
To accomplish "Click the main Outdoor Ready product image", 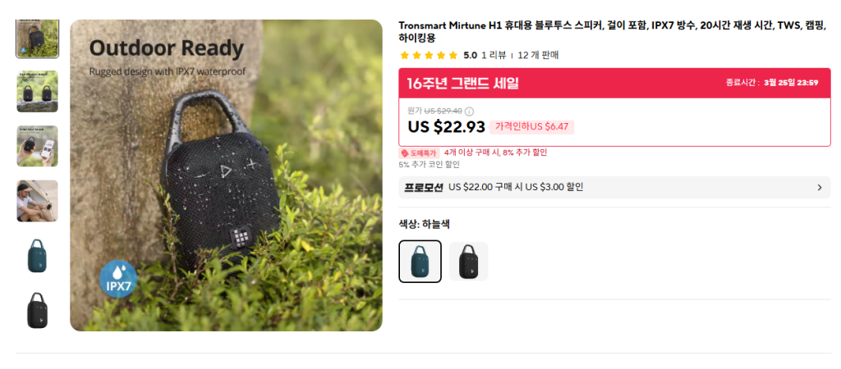I will point(226,175).
